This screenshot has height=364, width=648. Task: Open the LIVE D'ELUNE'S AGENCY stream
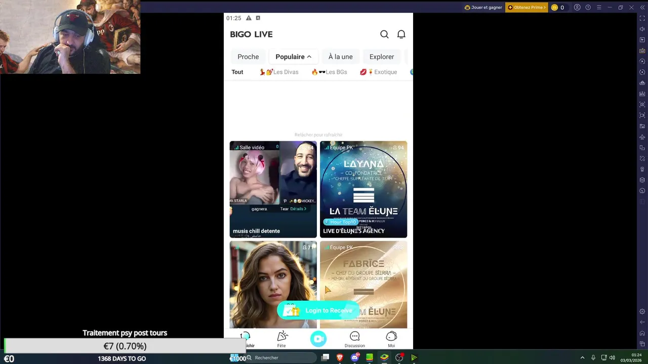point(363,189)
